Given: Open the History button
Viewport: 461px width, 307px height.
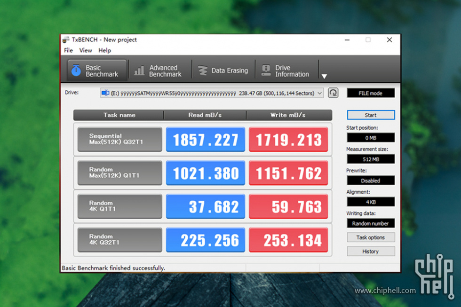Looking at the screenshot, I should [371, 251].
